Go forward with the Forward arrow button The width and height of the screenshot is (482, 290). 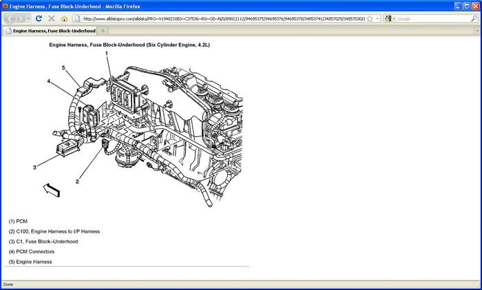pos(21,19)
